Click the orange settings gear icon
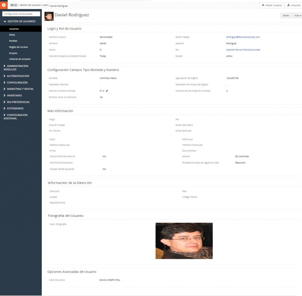 pyautogui.click(x=4, y=5)
